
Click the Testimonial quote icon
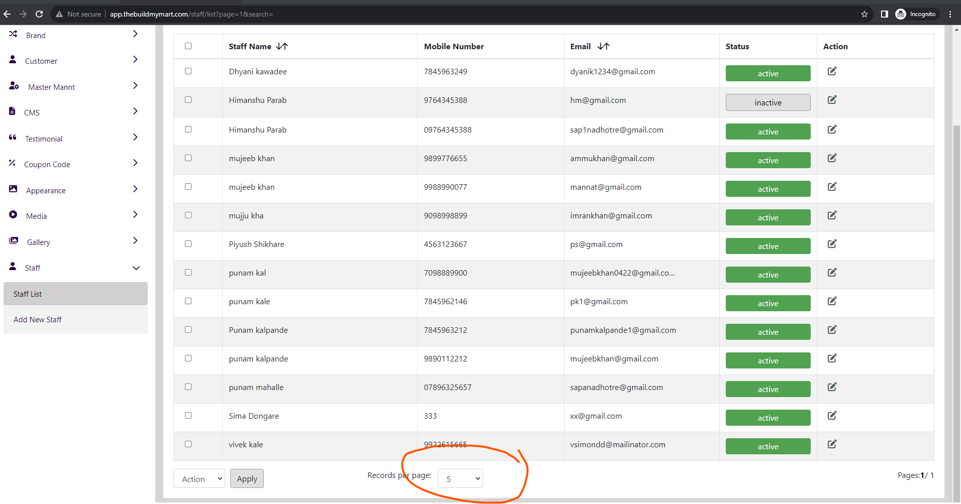[13, 137]
